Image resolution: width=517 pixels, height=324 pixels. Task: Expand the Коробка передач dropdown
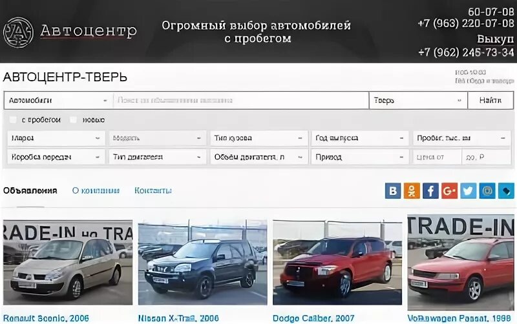(56, 157)
